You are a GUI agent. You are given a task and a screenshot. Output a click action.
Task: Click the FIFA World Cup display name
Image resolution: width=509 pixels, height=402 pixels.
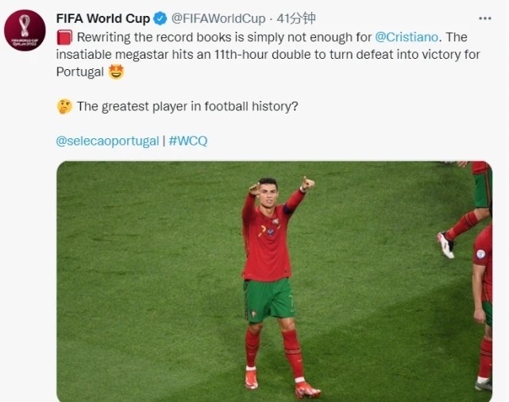coord(103,18)
